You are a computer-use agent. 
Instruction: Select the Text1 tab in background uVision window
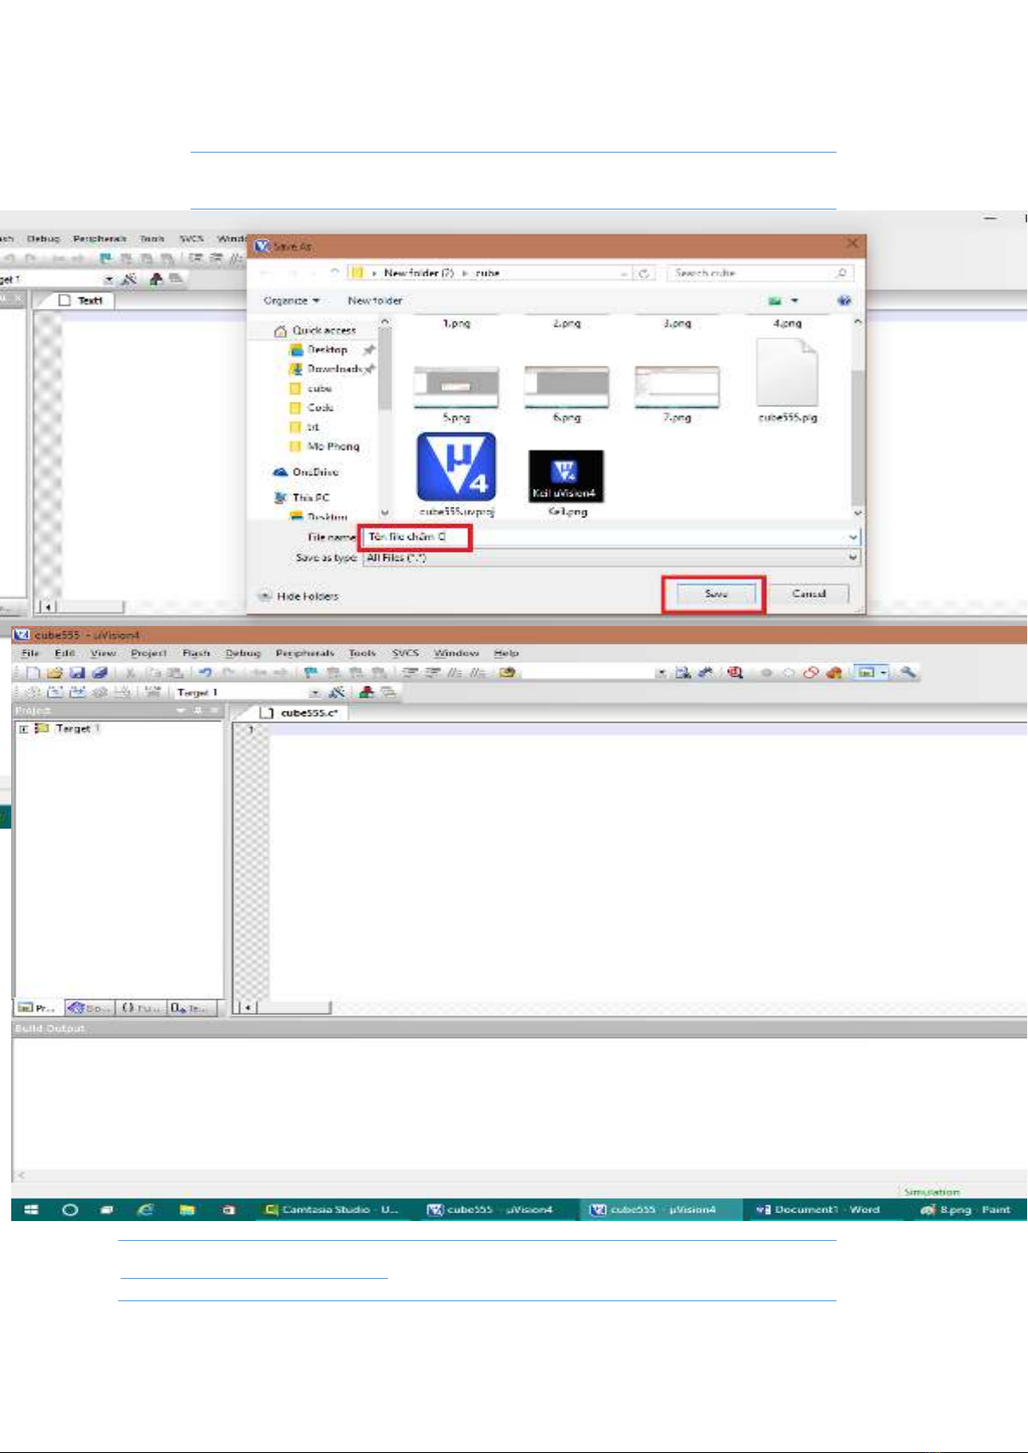click(x=81, y=300)
